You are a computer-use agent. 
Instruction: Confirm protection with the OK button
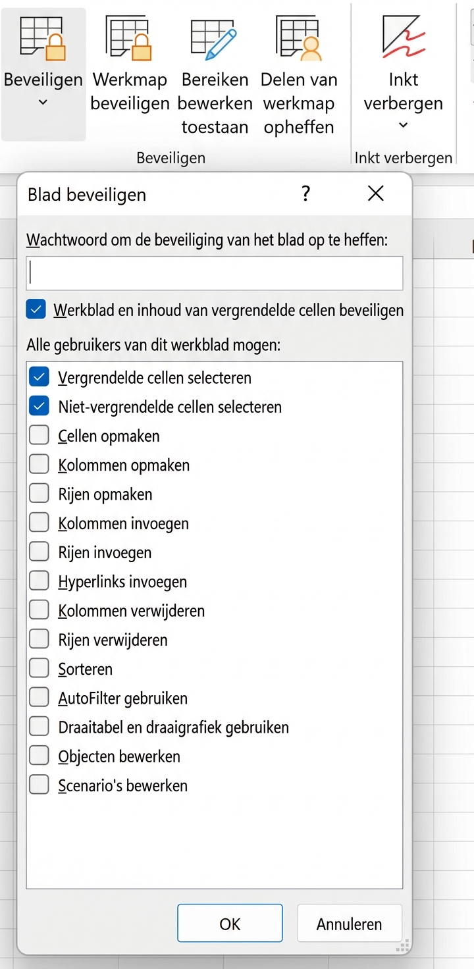pyautogui.click(x=229, y=923)
